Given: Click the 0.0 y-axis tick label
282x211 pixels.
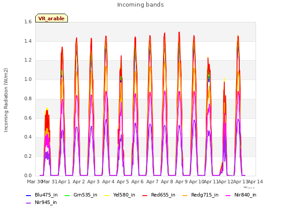Looking at the screenshot, I should (x=28, y=175).
